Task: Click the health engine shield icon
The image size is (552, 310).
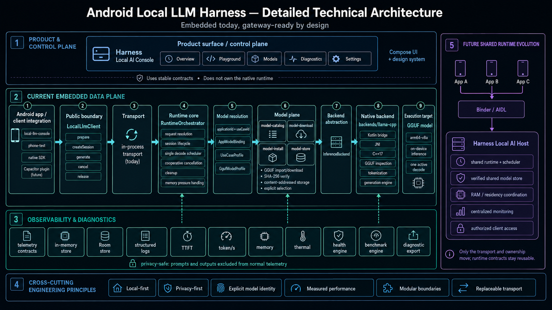Action: tap(339, 236)
